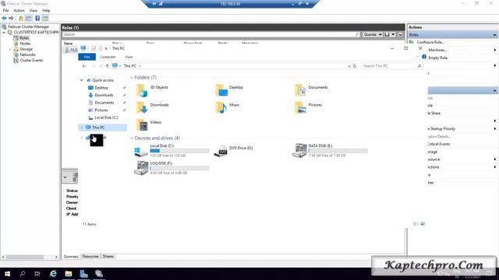This screenshot has height=280, width=499.
Task: Open taskbar search
Action: coord(23,274)
